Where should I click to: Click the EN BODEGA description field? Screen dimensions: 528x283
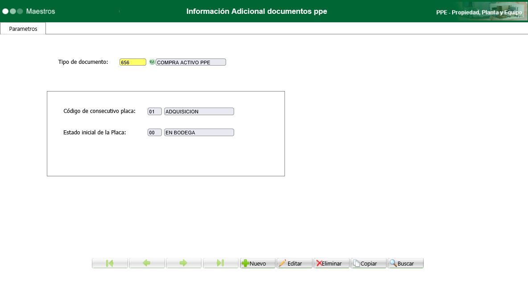tap(199, 132)
